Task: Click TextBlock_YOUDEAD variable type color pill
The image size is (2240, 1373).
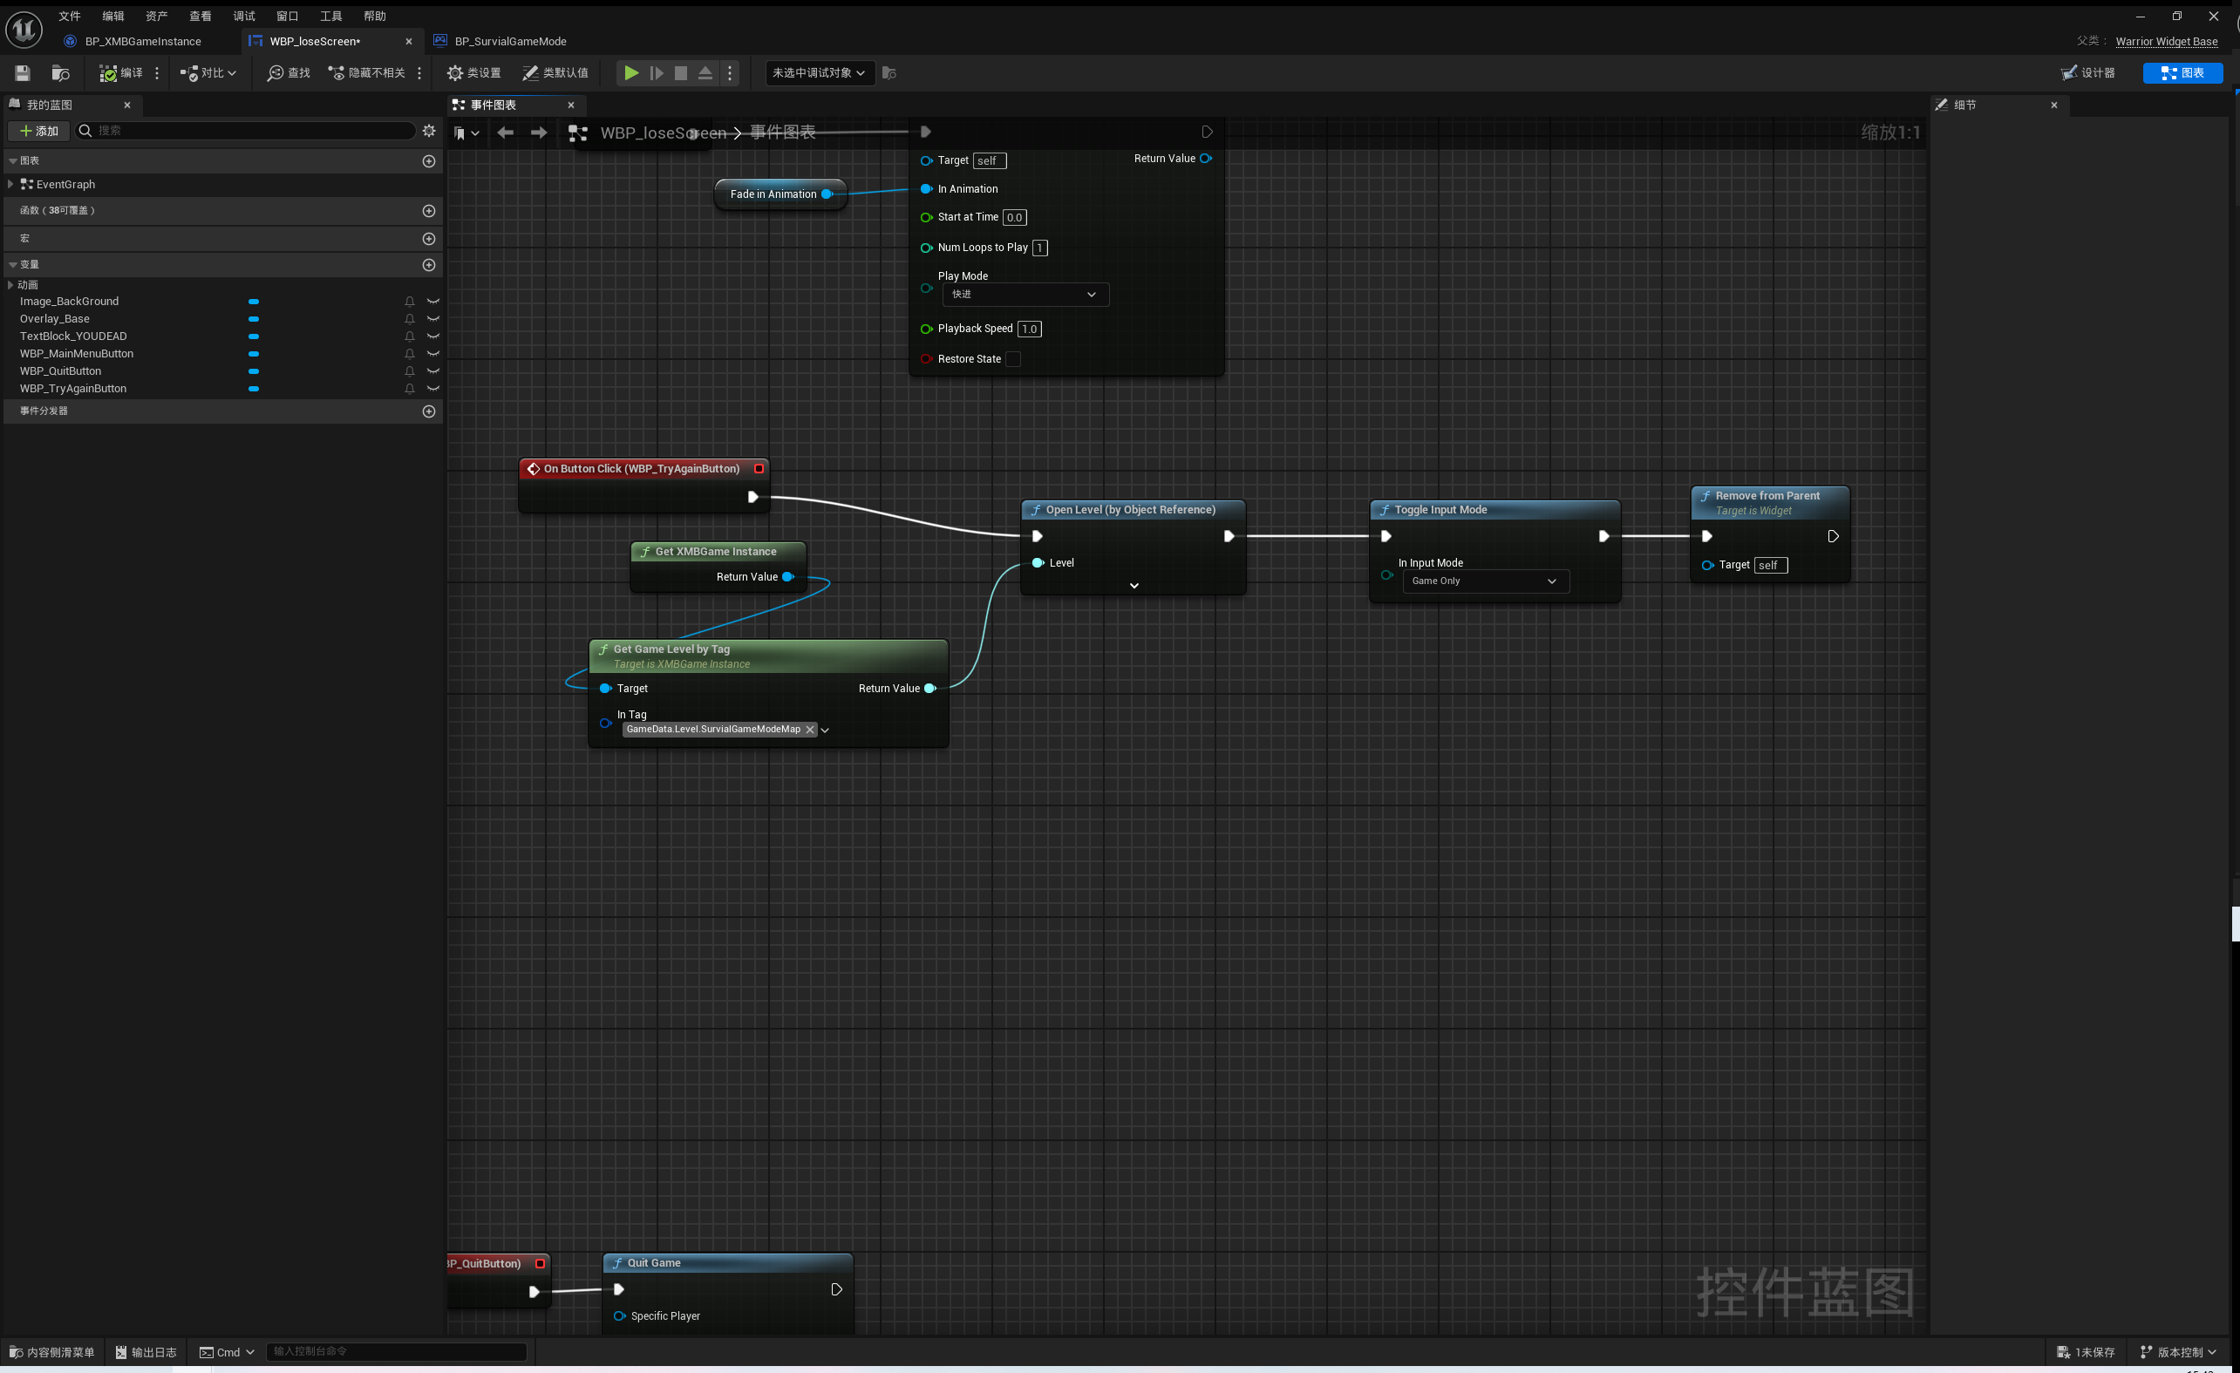Action: (254, 336)
